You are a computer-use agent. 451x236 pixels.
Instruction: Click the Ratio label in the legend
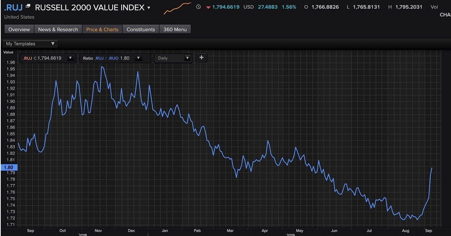coord(88,58)
